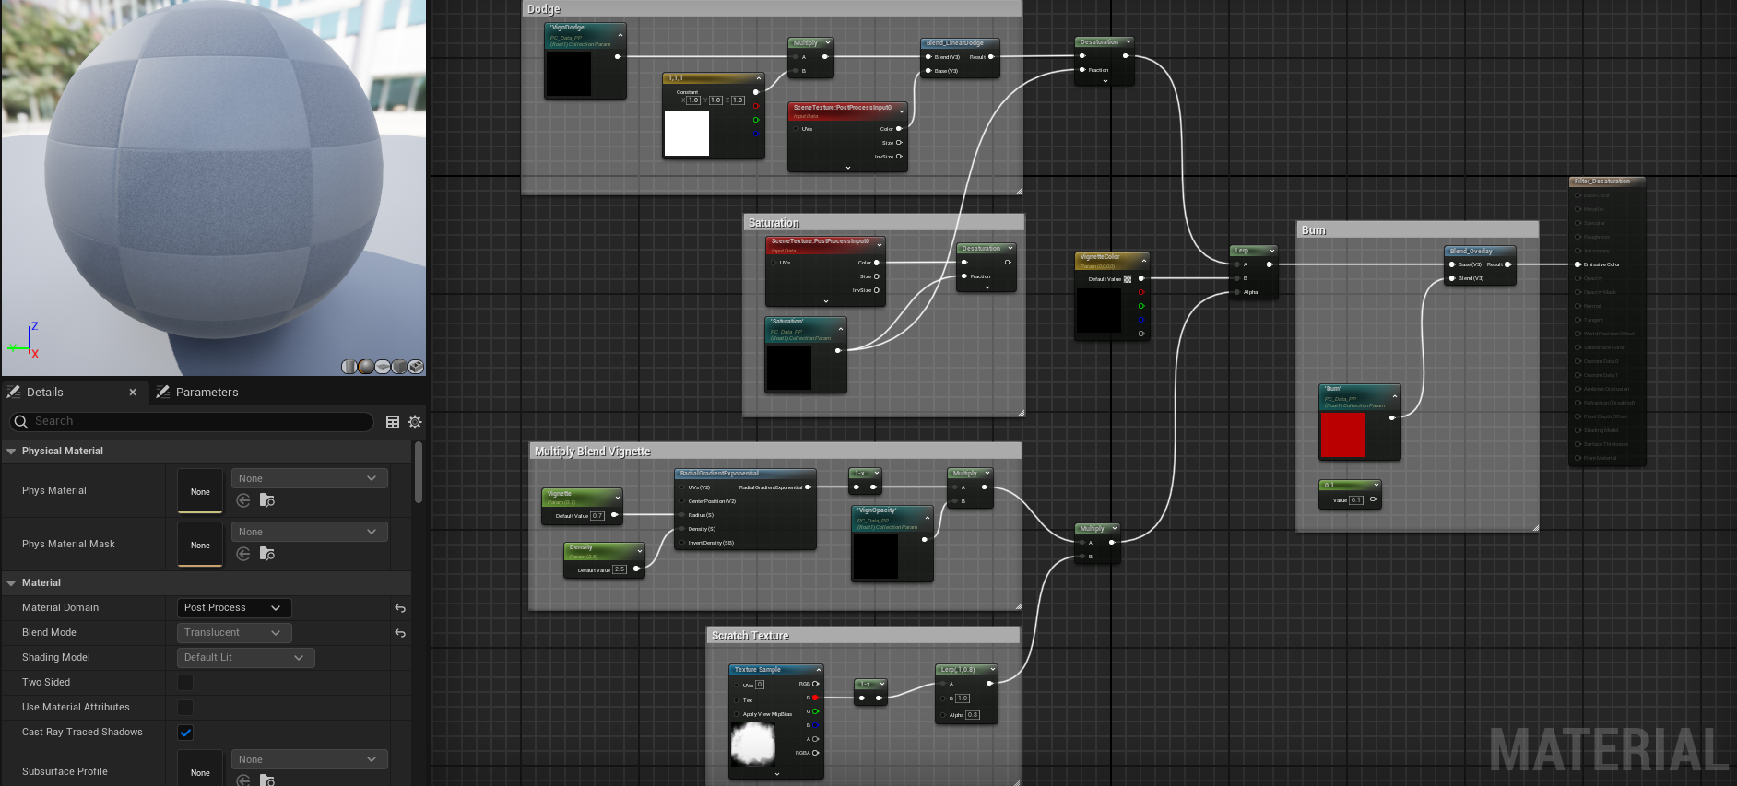Screen dimensions: 1737x786
Task: Open Details property matrix table icon
Action: tap(393, 422)
